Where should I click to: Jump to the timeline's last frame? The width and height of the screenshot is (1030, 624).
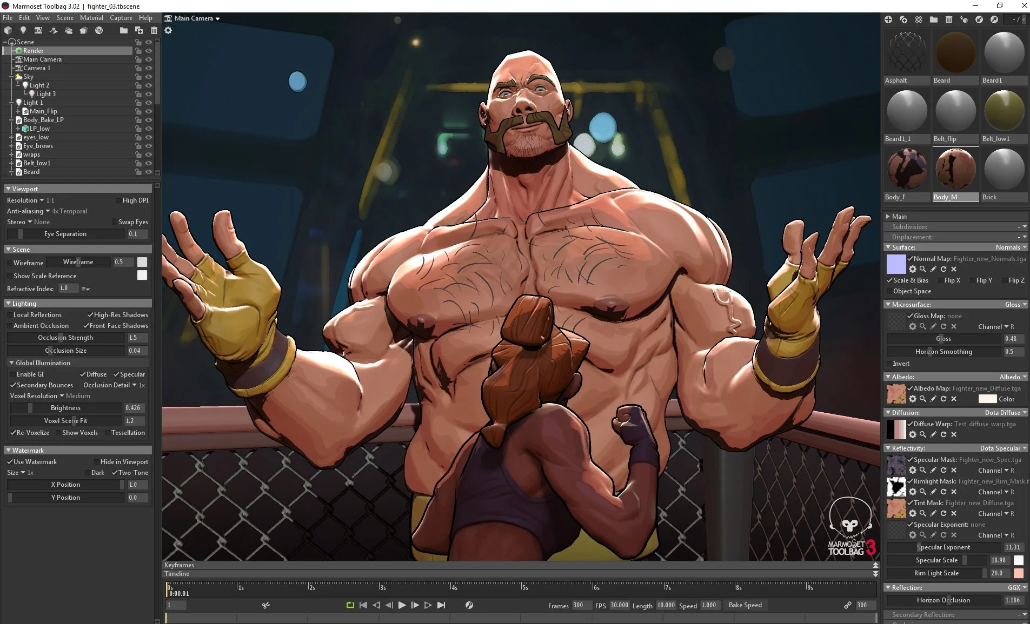coord(441,605)
